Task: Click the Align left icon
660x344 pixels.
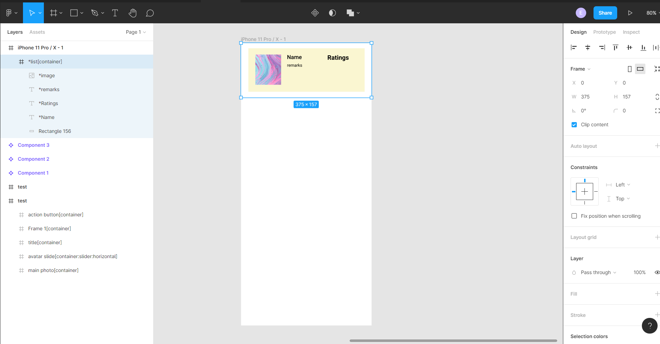Action: pos(574,48)
